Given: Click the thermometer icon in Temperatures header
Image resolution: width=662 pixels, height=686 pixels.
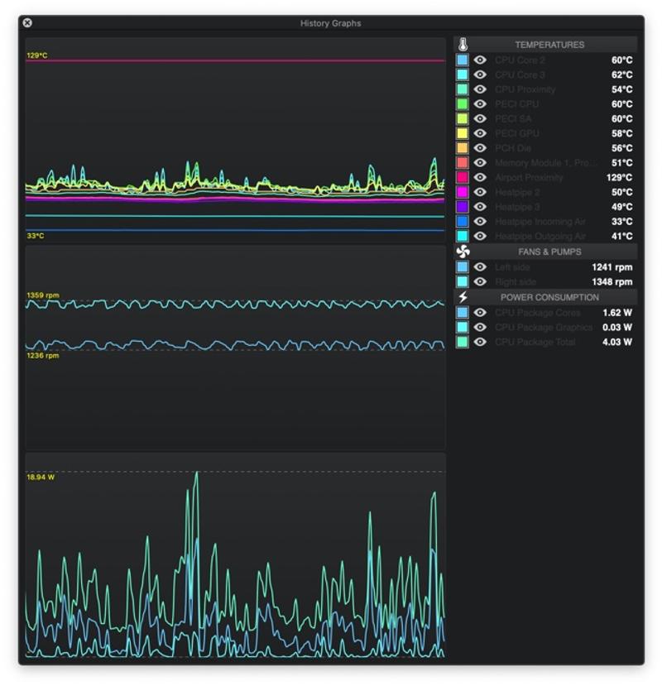Looking at the screenshot, I should click(463, 45).
